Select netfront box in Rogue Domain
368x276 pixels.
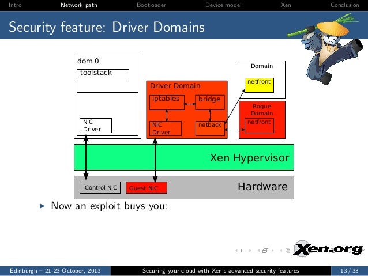259,126
